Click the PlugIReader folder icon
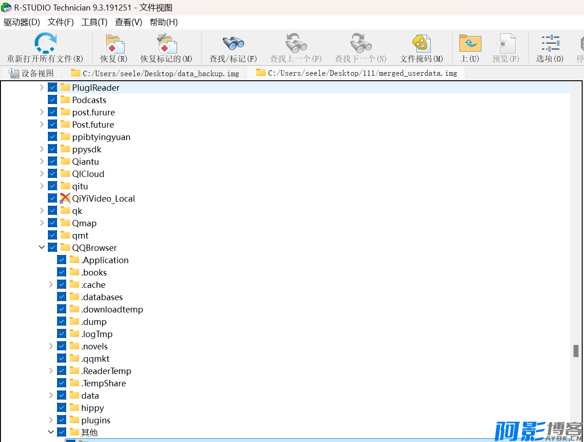Viewport: 584px width, 442px height. click(65, 87)
